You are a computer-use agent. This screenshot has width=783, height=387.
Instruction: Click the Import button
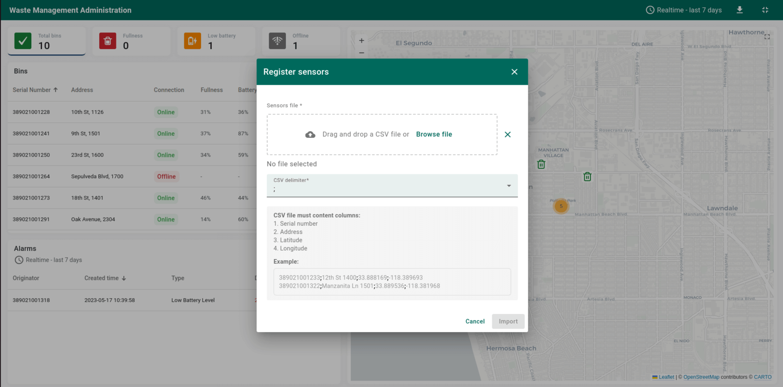pyautogui.click(x=508, y=321)
